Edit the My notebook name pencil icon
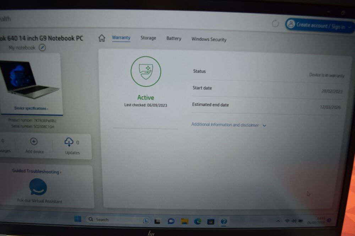This screenshot has height=236, width=355. pyautogui.click(x=42, y=48)
